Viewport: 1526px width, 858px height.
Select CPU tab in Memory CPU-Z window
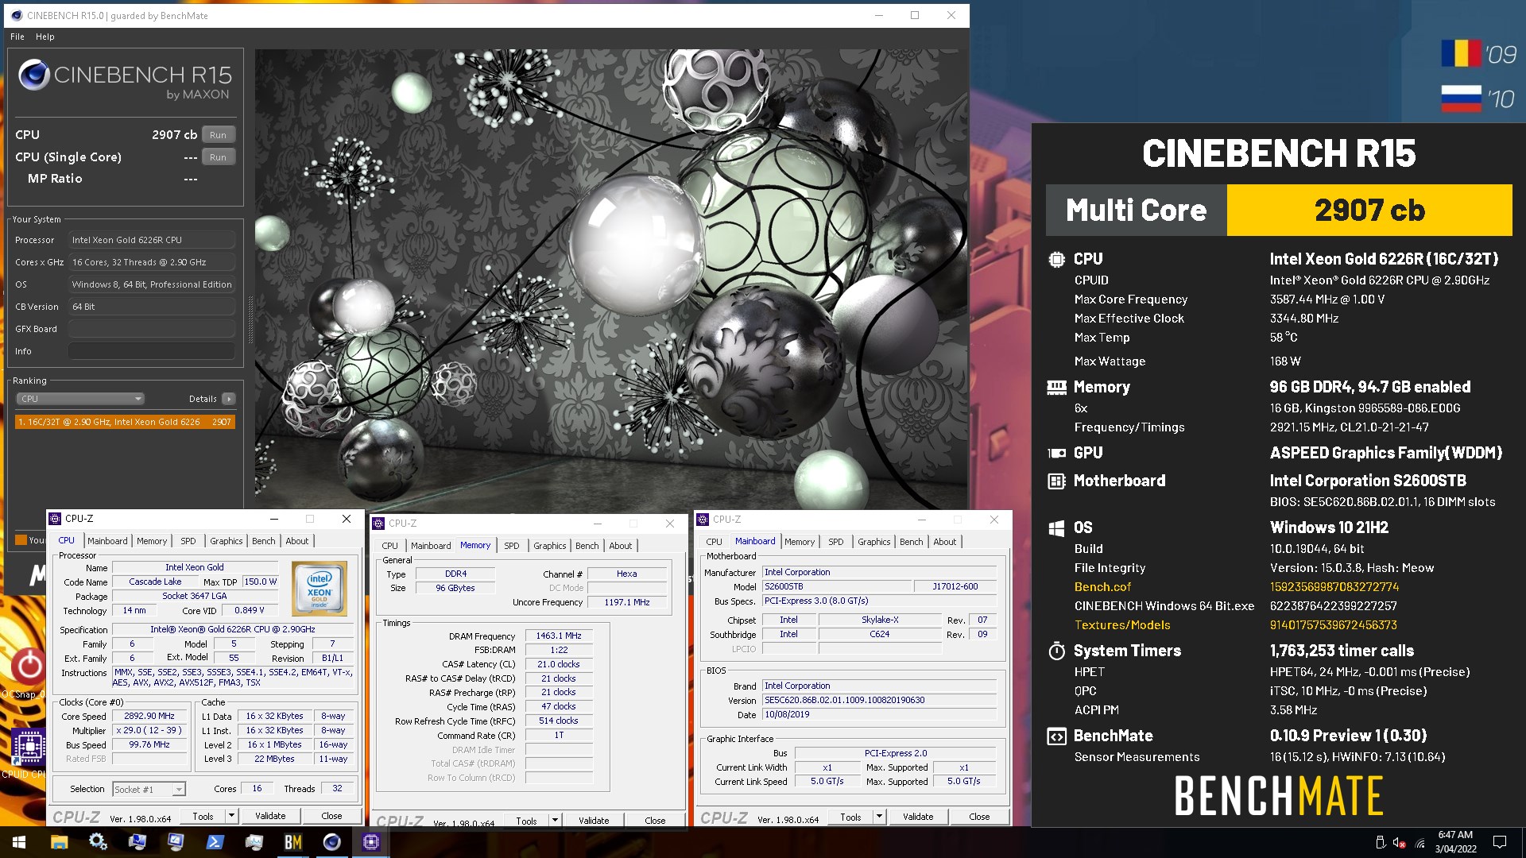click(389, 546)
